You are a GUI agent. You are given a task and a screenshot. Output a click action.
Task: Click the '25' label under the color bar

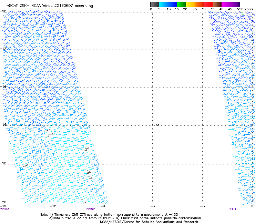(x=195, y=9)
